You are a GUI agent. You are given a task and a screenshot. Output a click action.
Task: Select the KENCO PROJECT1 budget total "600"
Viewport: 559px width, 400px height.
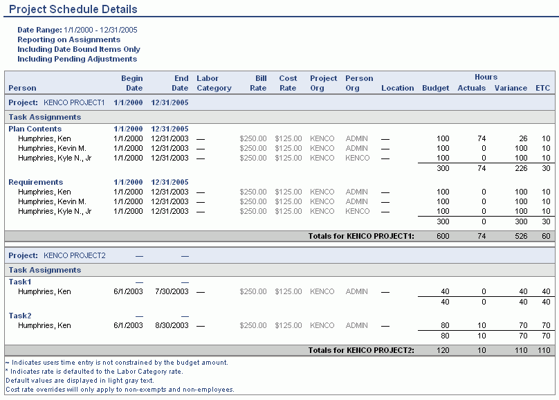[443, 236]
